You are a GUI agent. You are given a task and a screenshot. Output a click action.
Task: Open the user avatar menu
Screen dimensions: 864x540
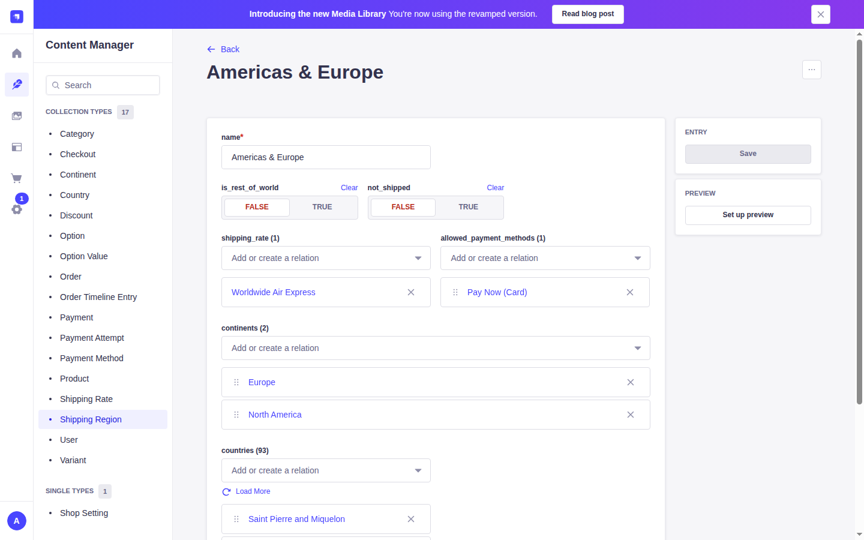(17, 521)
